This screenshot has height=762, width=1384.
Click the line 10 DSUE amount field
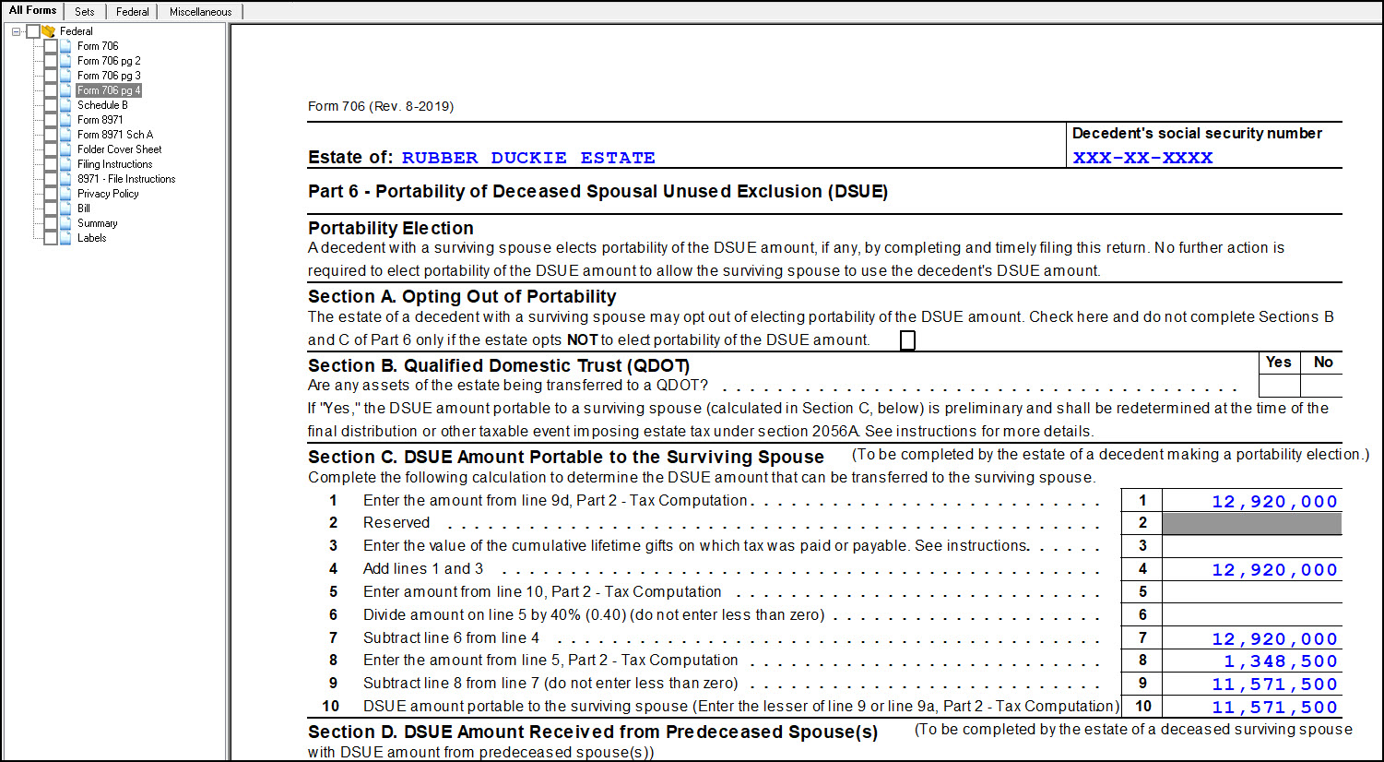click(1251, 707)
